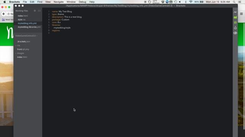
Task: Click the battery status icon
Action: pyautogui.click(x=202, y=2)
